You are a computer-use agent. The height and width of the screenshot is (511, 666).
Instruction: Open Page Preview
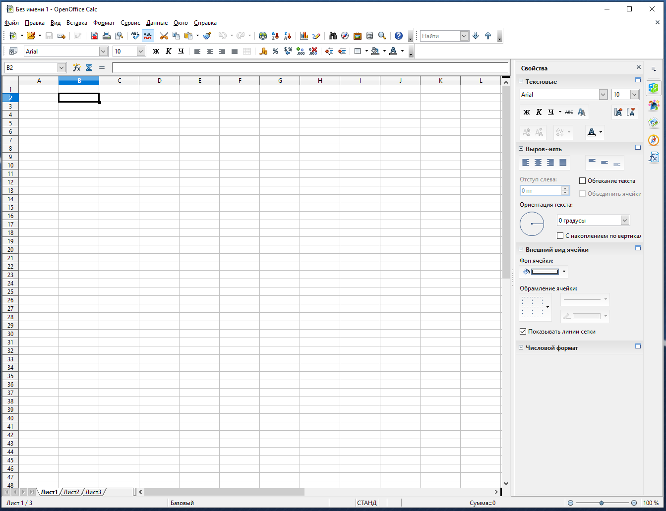[119, 36]
